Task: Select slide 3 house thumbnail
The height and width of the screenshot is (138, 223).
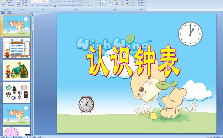Action: 17,70
